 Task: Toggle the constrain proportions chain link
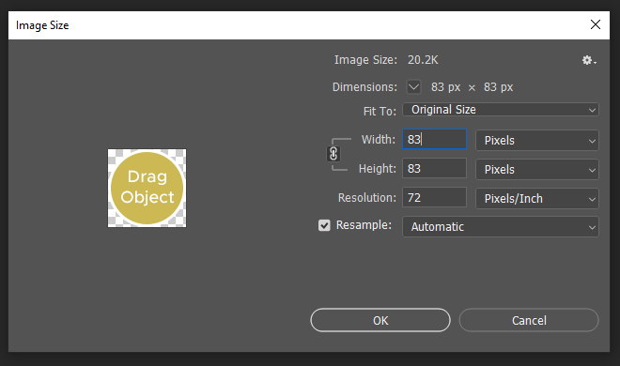click(333, 154)
